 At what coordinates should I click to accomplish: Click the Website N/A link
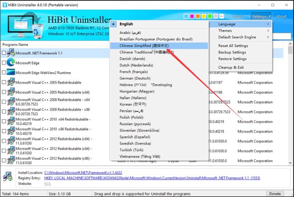pyautogui.click(x=47, y=184)
